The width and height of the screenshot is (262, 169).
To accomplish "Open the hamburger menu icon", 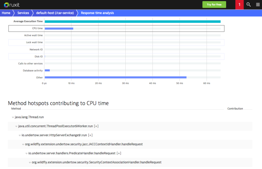I will [258, 5].
